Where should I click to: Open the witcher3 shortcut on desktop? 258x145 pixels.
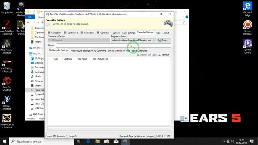click(21, 9)
